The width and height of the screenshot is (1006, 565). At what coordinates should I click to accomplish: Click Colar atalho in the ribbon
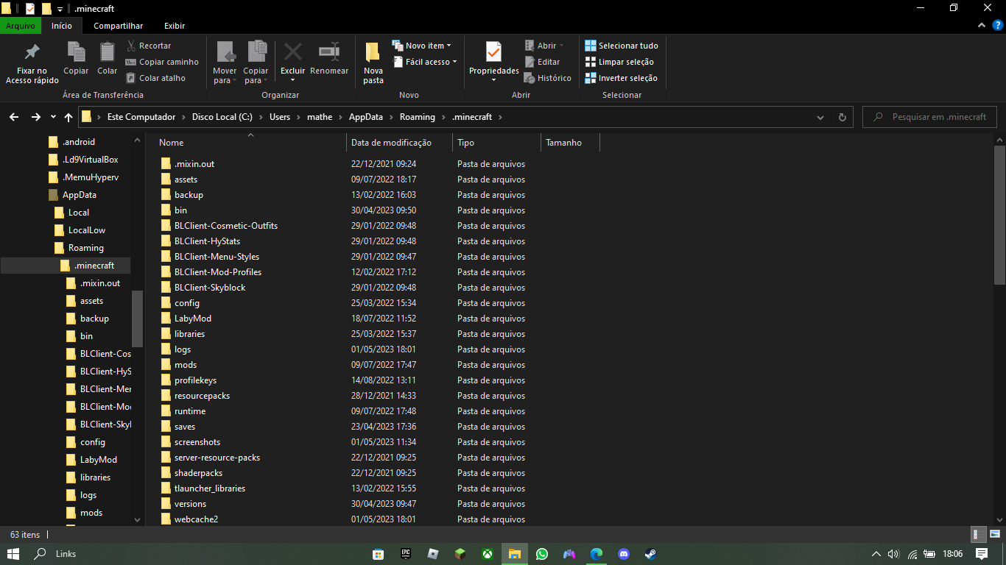(156, 78)
